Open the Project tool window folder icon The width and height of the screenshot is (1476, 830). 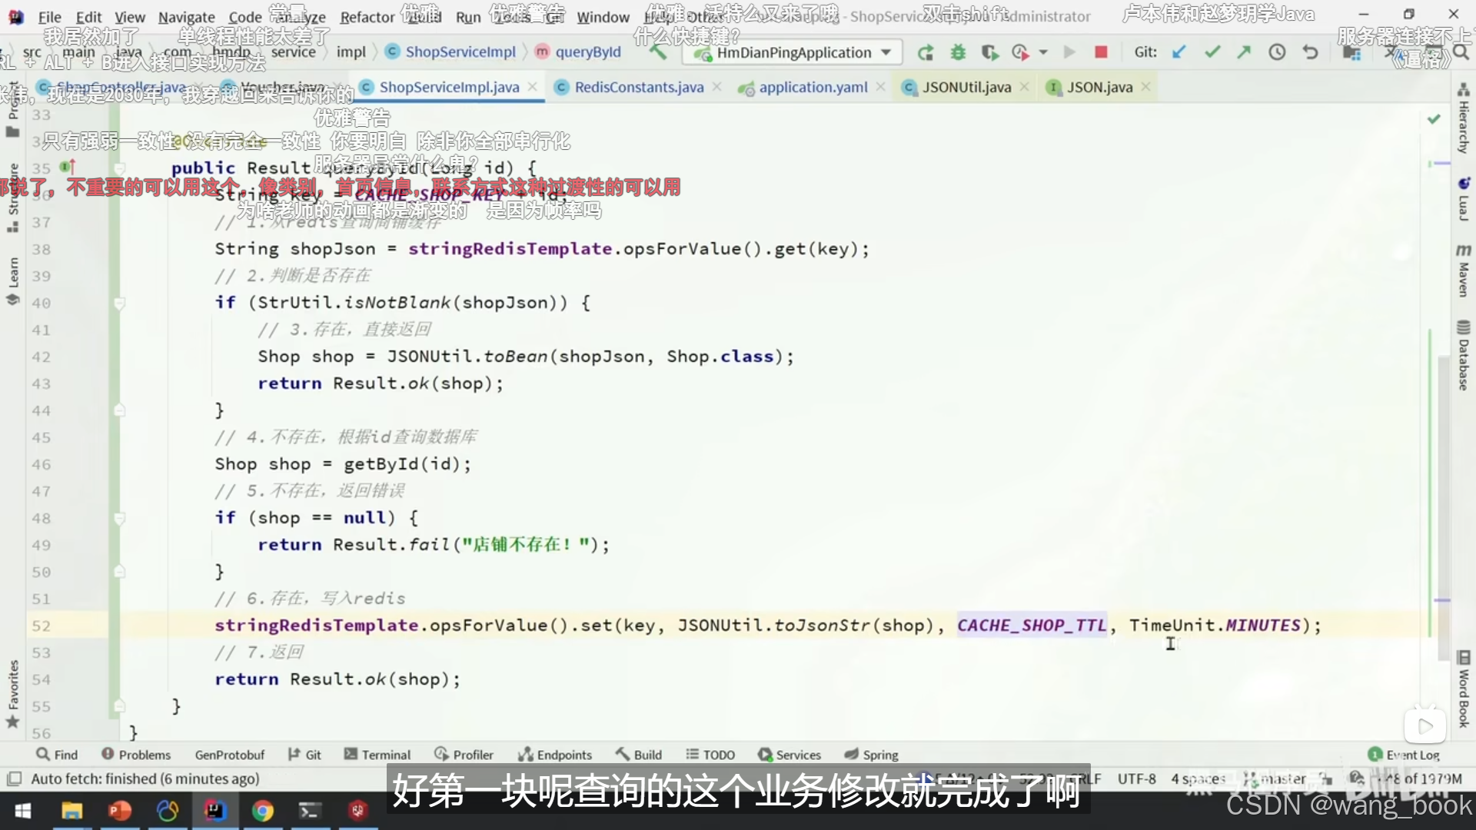pos(12,131)
